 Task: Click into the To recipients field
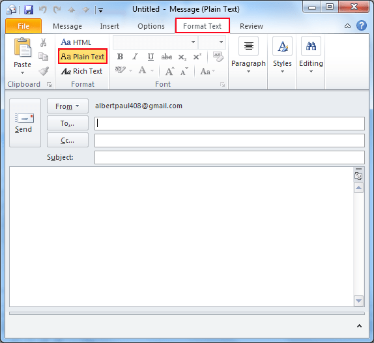(x=229, y=123)
